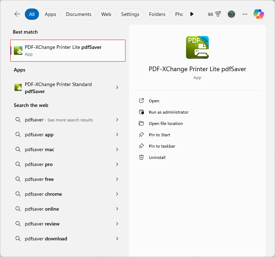Open the three-dots more options menu
The height and width of the screenshot is (257, 275).
[x=245, y=14]
